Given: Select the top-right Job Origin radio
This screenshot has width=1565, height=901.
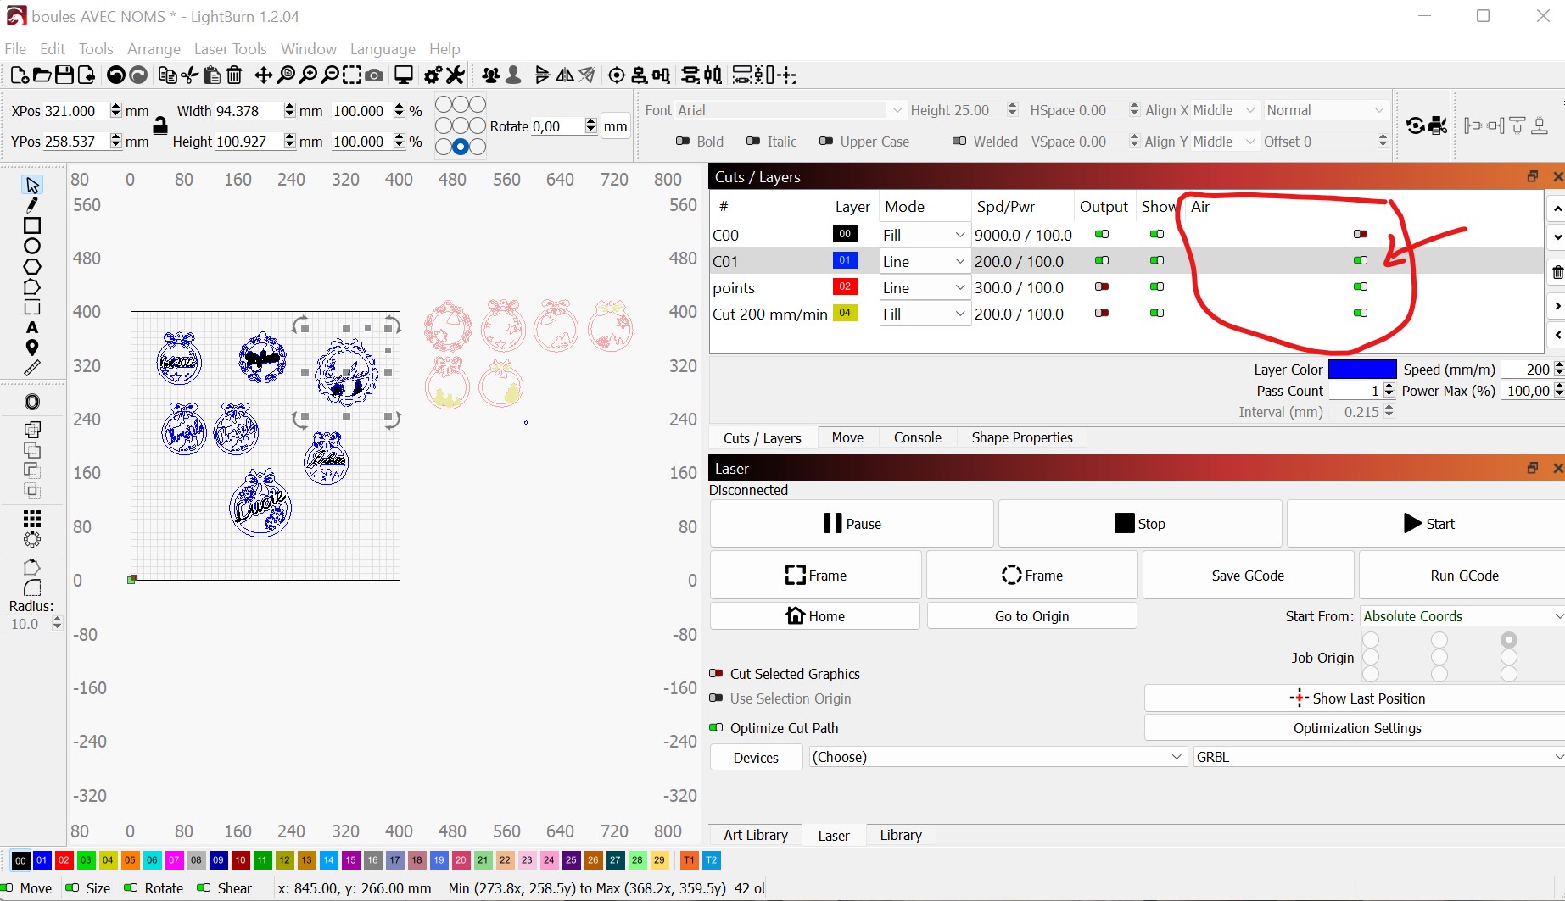Looking at the screenshot, I should pyautogui.click(x=1508, y=640).
